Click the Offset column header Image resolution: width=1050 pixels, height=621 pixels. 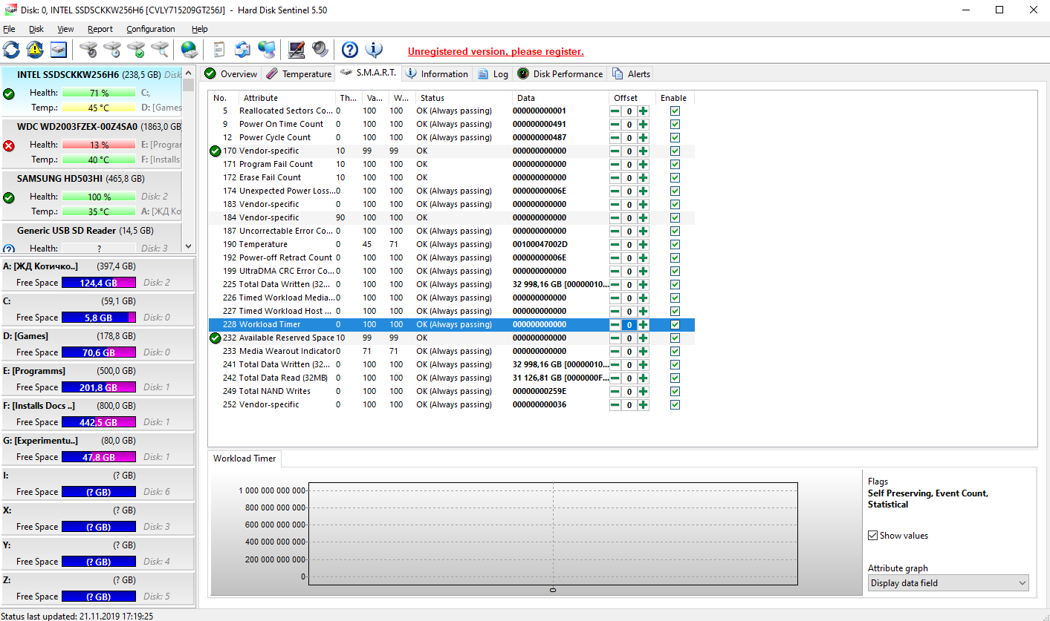pos(632,98)
